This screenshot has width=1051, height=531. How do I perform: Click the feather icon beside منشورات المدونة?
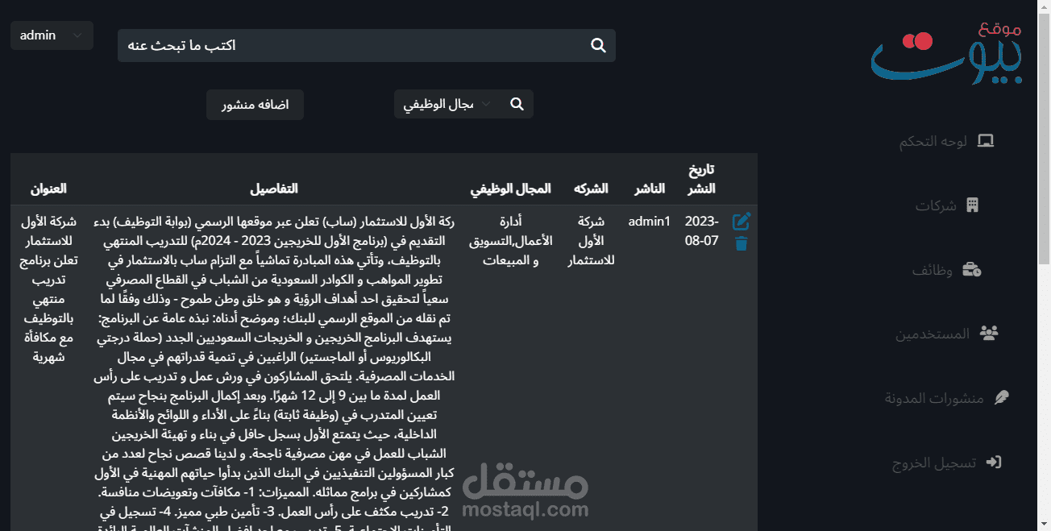coord(1000,397)
